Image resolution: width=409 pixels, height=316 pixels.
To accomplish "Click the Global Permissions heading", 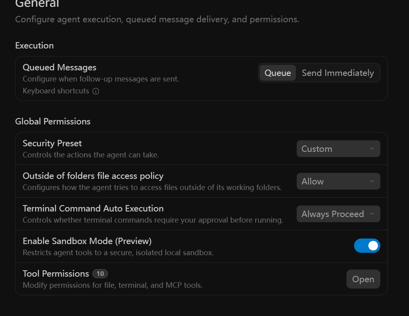I will point(53,122).
